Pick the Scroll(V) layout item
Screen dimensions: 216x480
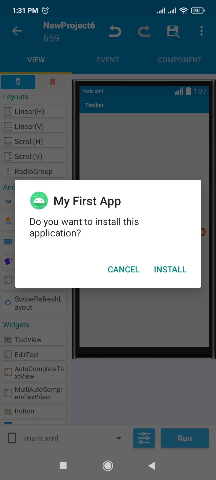click(x=34, y=156)
